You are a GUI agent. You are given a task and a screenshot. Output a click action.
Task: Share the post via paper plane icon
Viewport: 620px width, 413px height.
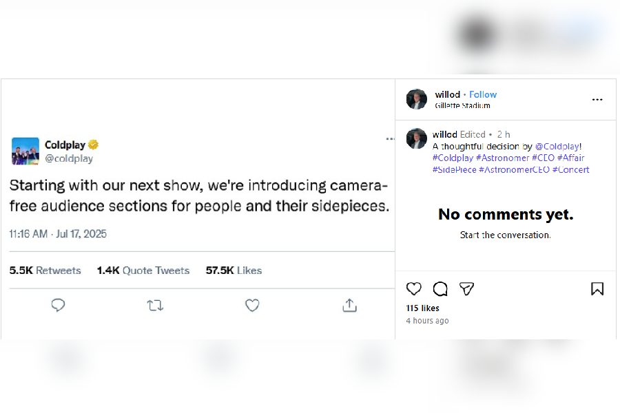(466, 289)
